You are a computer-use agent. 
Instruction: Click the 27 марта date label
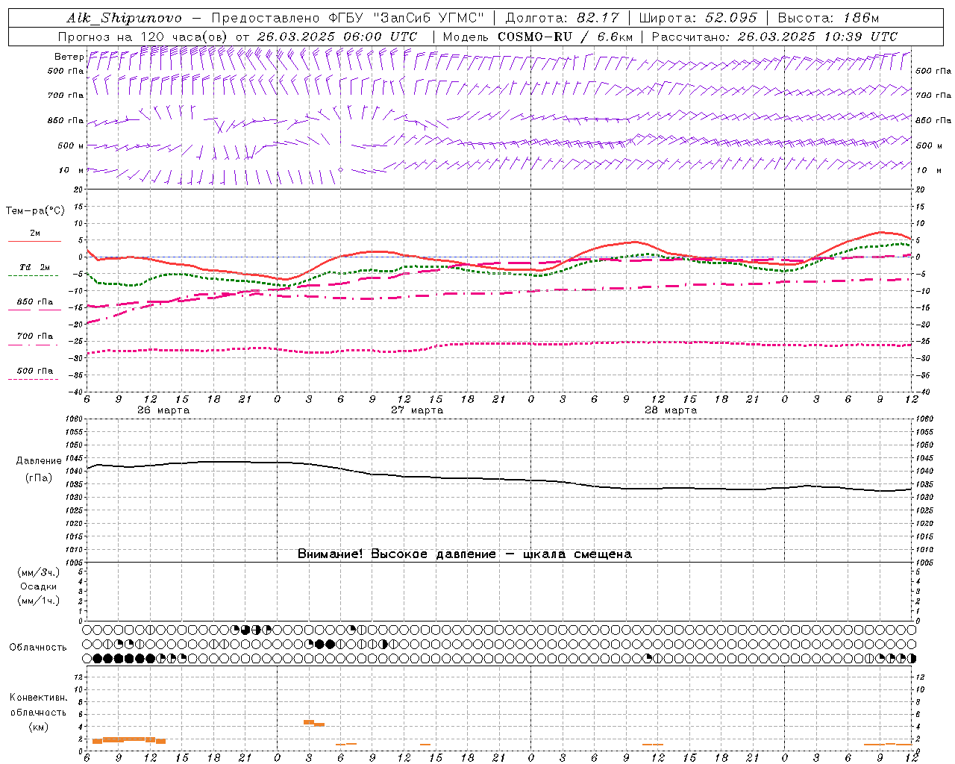coord(418,410)
